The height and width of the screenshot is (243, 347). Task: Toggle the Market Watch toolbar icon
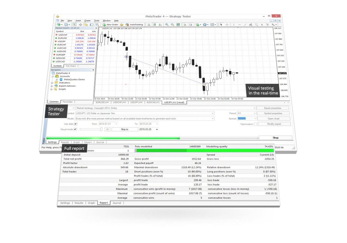coord(75,25)
